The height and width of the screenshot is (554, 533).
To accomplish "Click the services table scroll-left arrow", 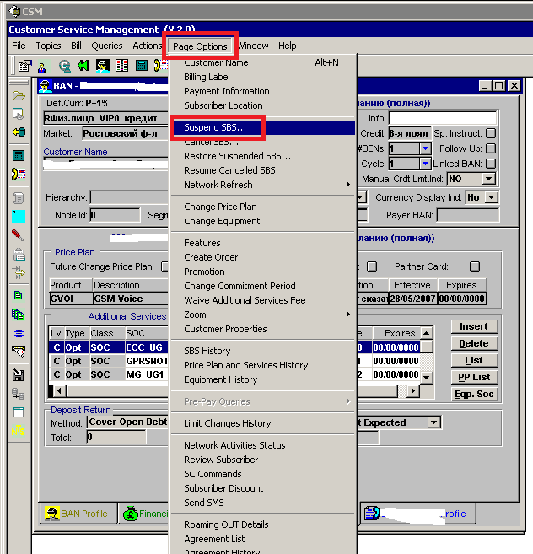I will click(x=59, y=390).
